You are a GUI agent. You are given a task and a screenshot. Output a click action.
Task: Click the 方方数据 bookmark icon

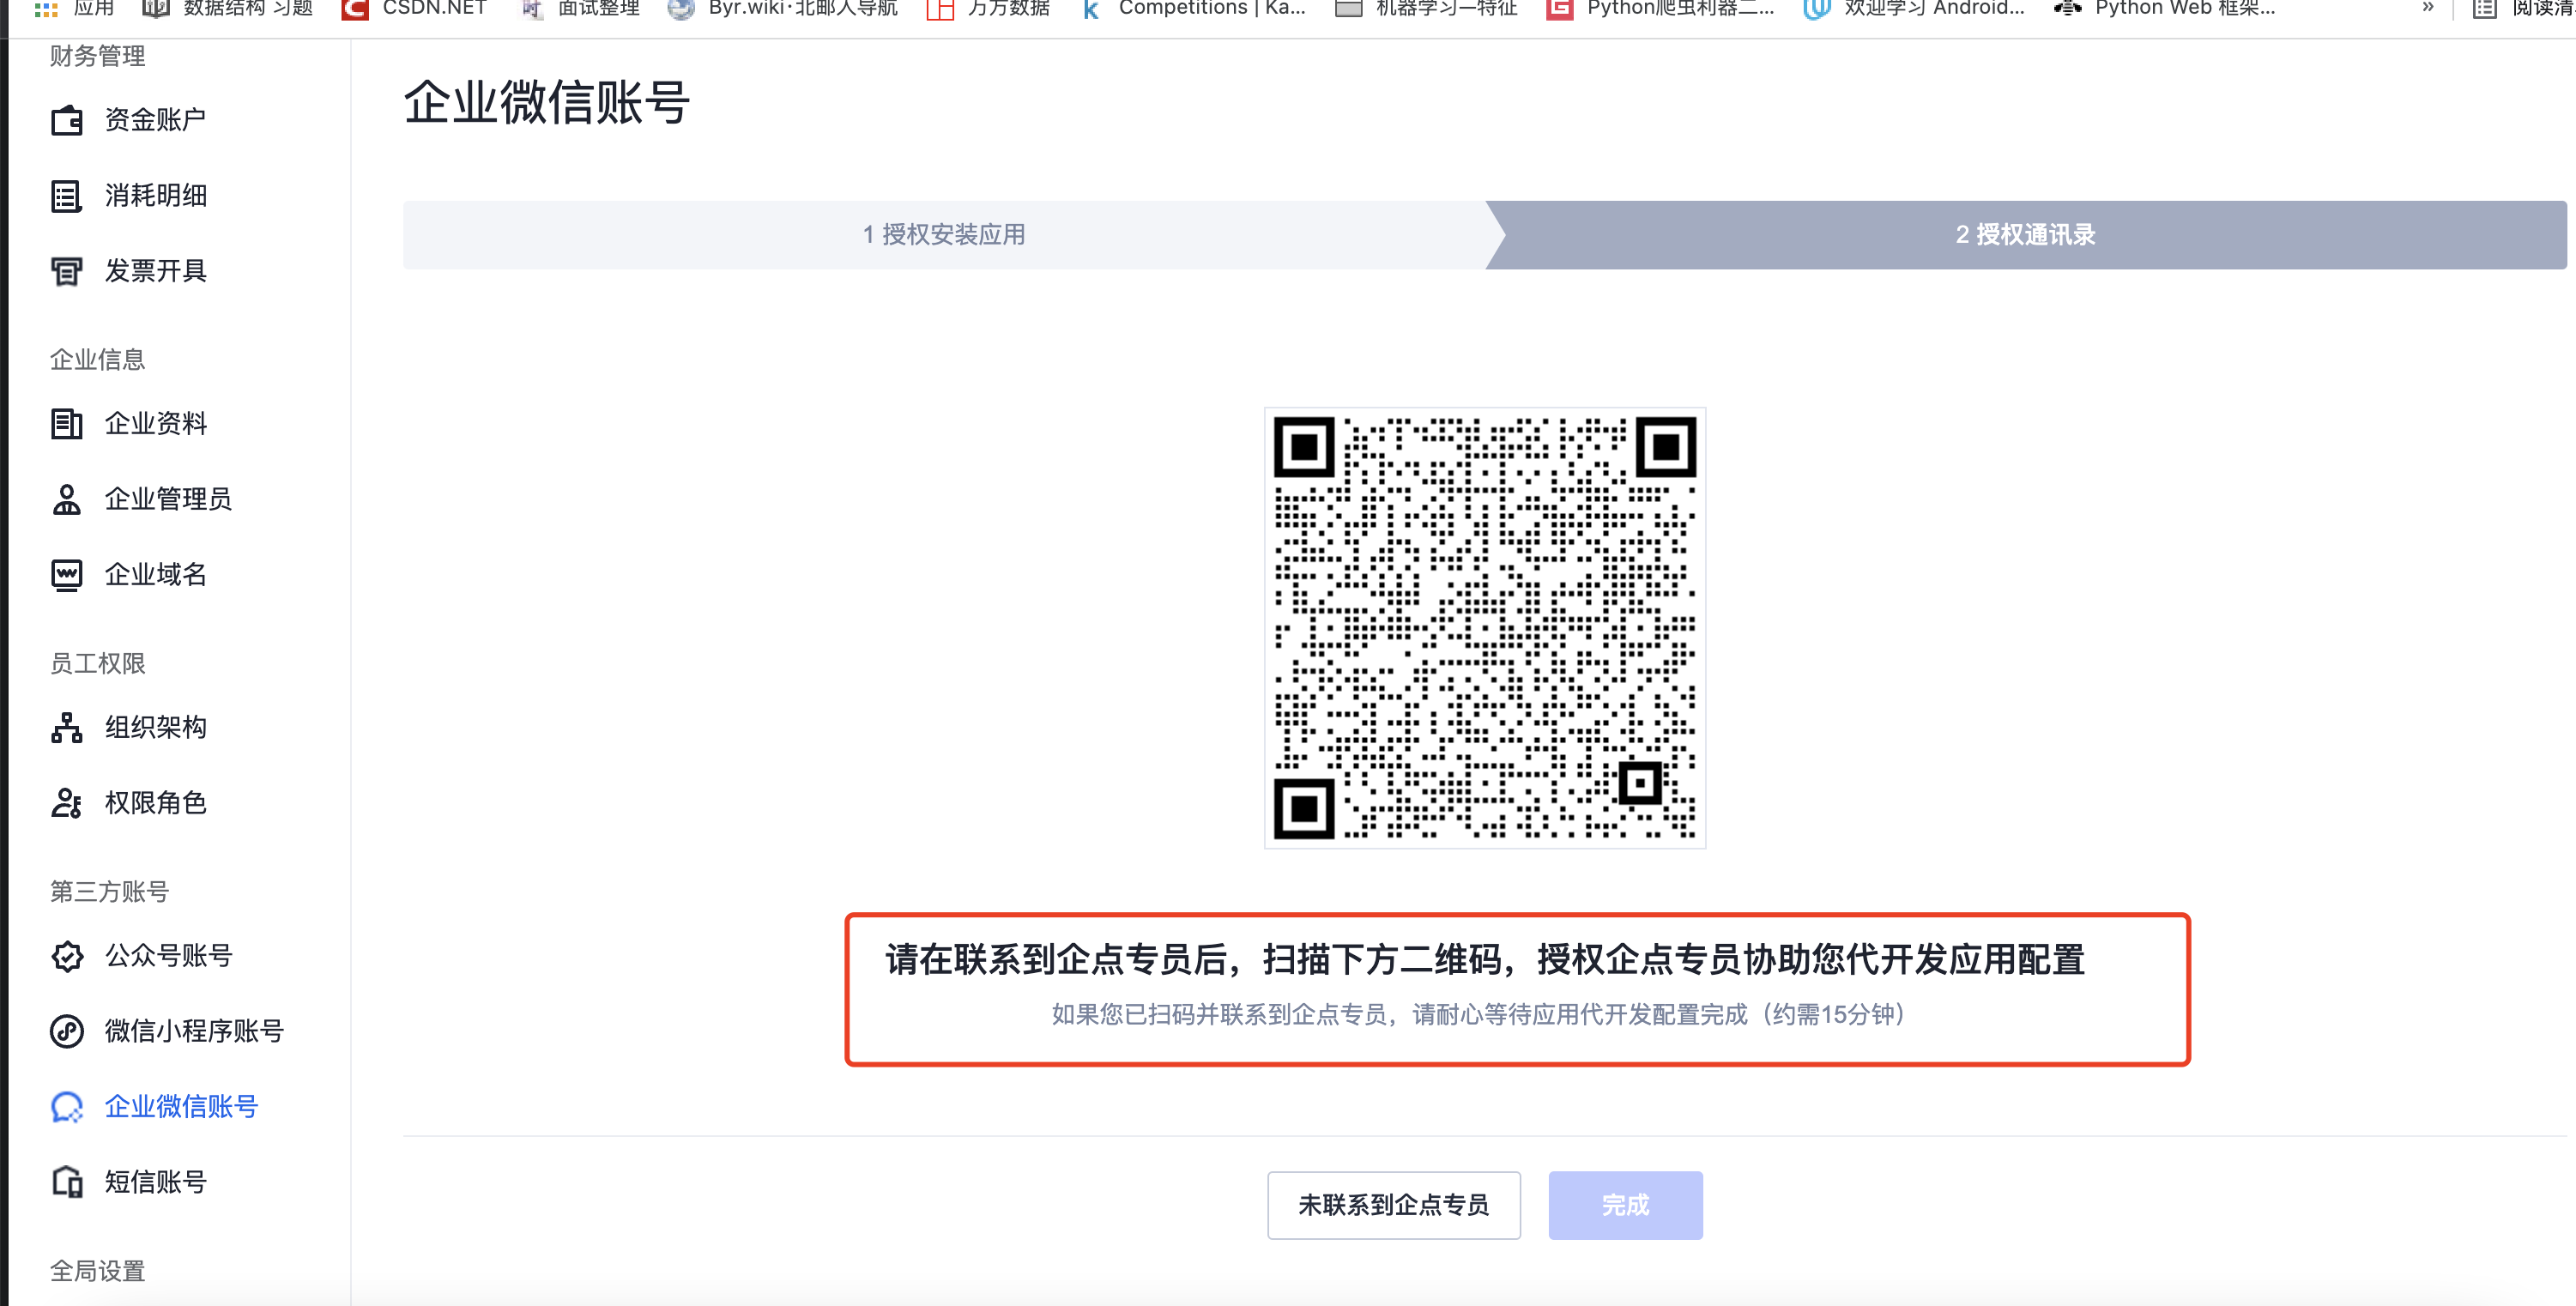pos(940,9)
